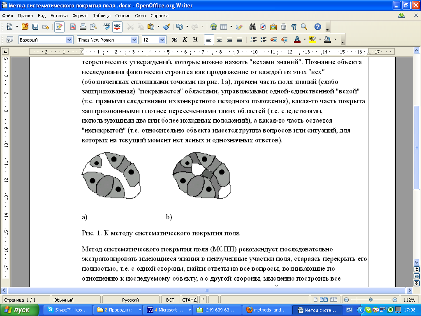Image resolution: width=421 pixels, height=316 pixels.
Task: Undo the last action with the Undo arrow icon
Action: [179, 27]
